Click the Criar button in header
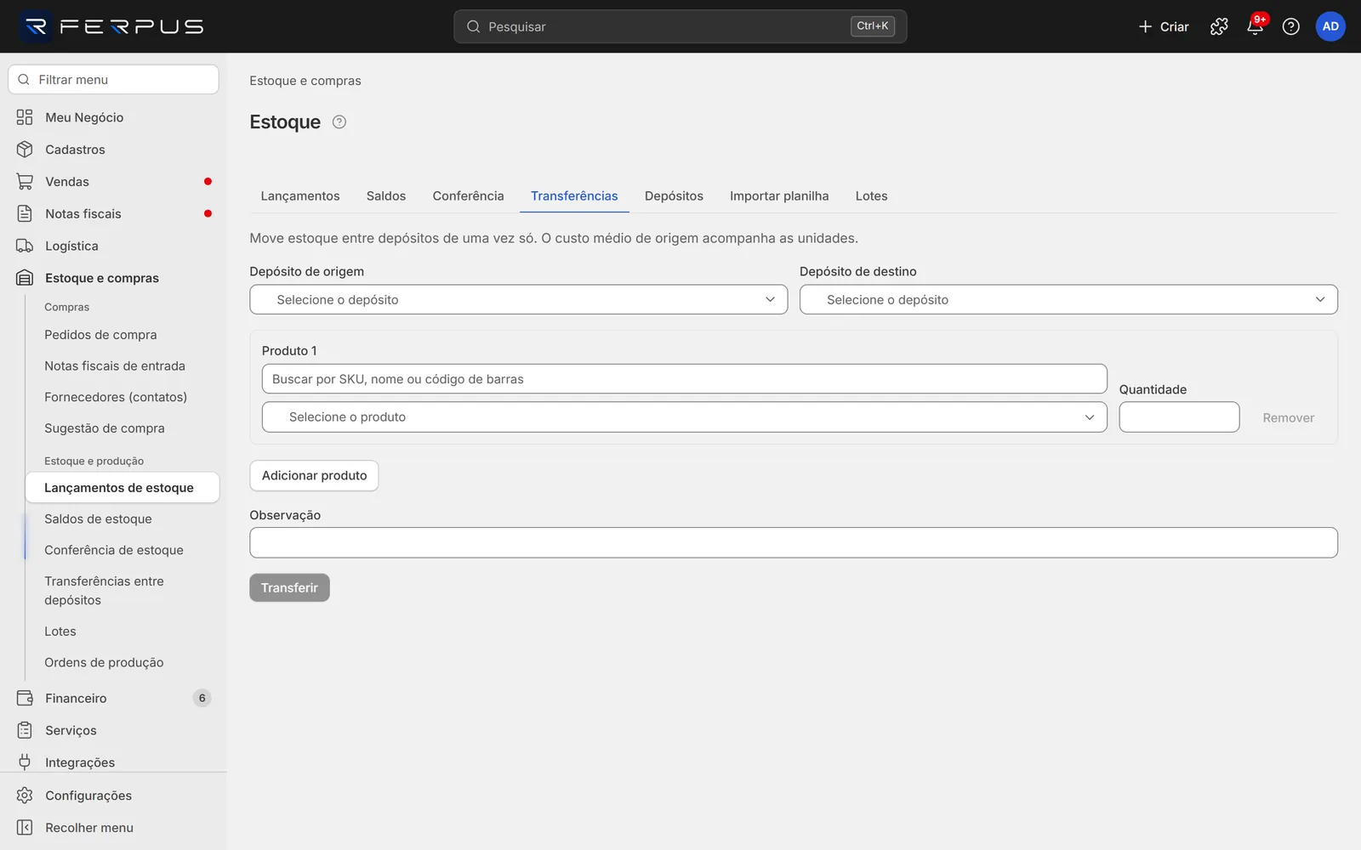Viewport: 1361px width, 850px height. click(x=1164, y=26)
